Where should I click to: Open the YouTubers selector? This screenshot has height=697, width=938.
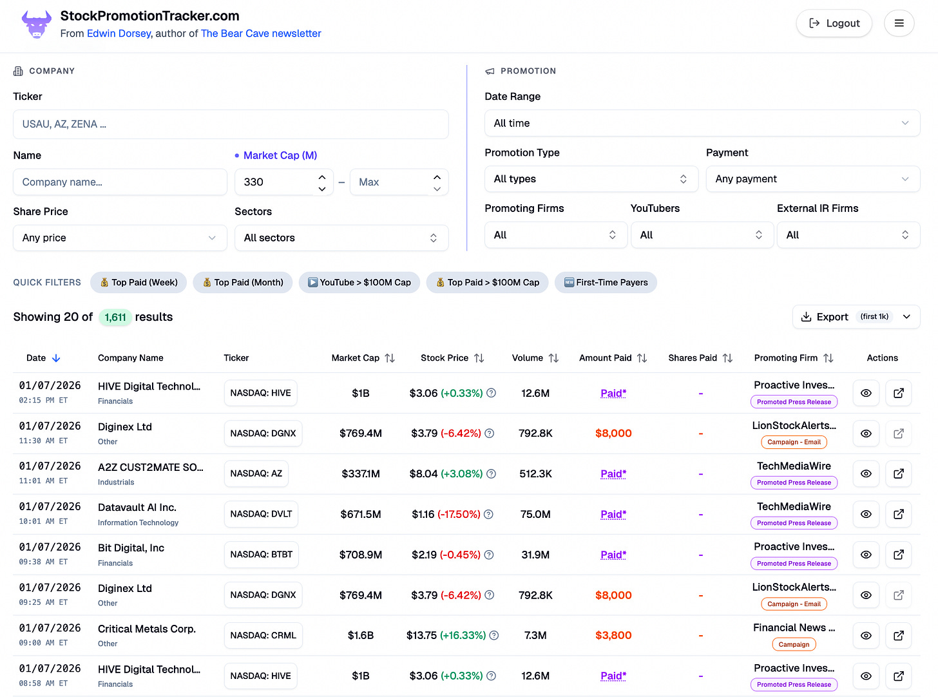tap(702, 235)
